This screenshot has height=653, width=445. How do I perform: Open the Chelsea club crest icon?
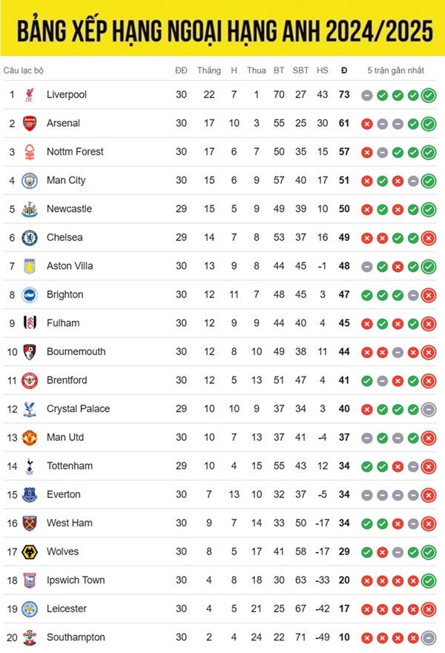(x=30, y=237)
